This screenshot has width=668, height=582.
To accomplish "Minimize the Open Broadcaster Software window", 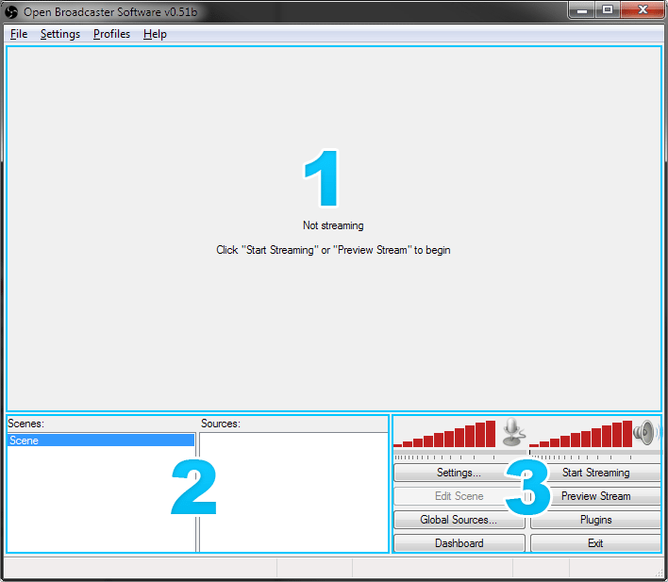I will pyautogui.click(x=582, y=10).
